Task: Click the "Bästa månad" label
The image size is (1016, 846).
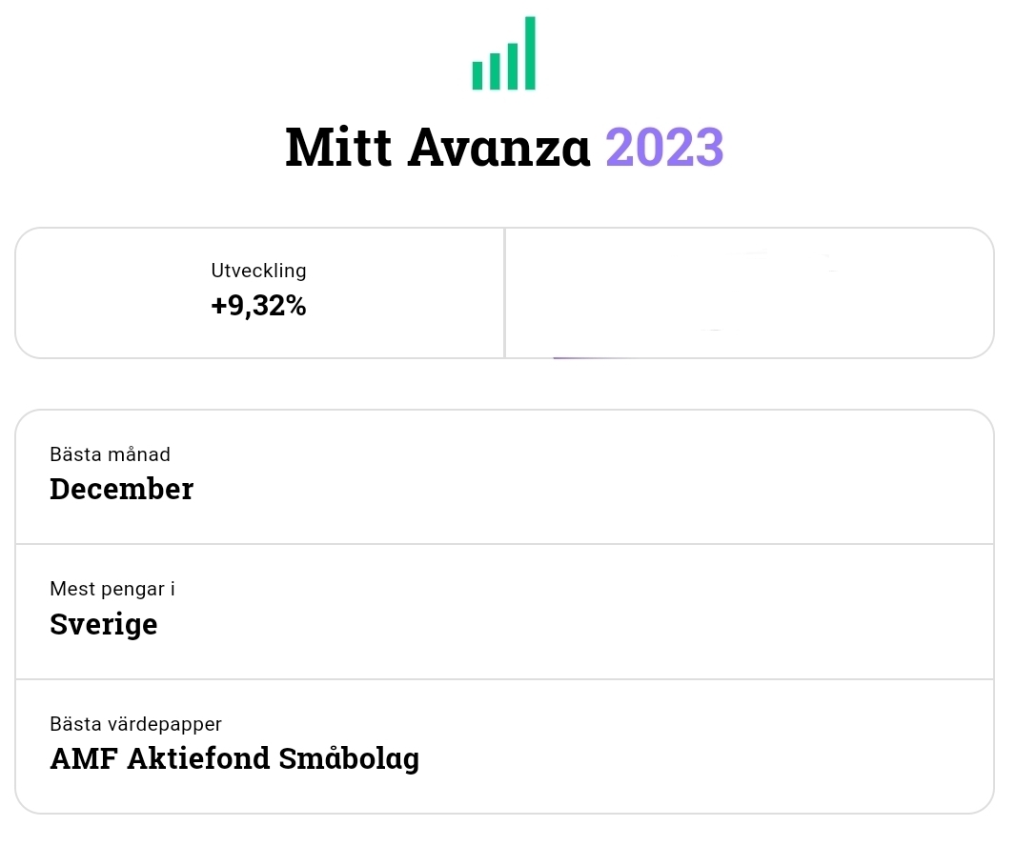Action: (x=110, y=454)
